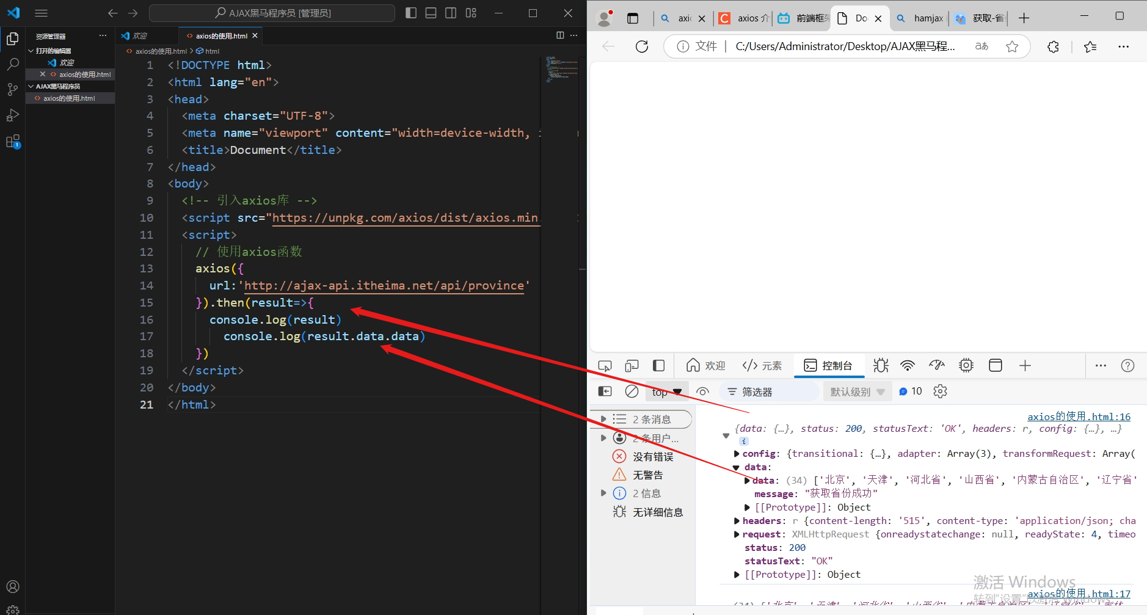
Task: Switch to 前端框 browser tab
Action: tap(803, 18)
